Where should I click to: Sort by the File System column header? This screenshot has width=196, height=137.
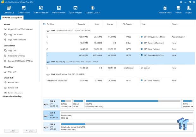[128, 24]
